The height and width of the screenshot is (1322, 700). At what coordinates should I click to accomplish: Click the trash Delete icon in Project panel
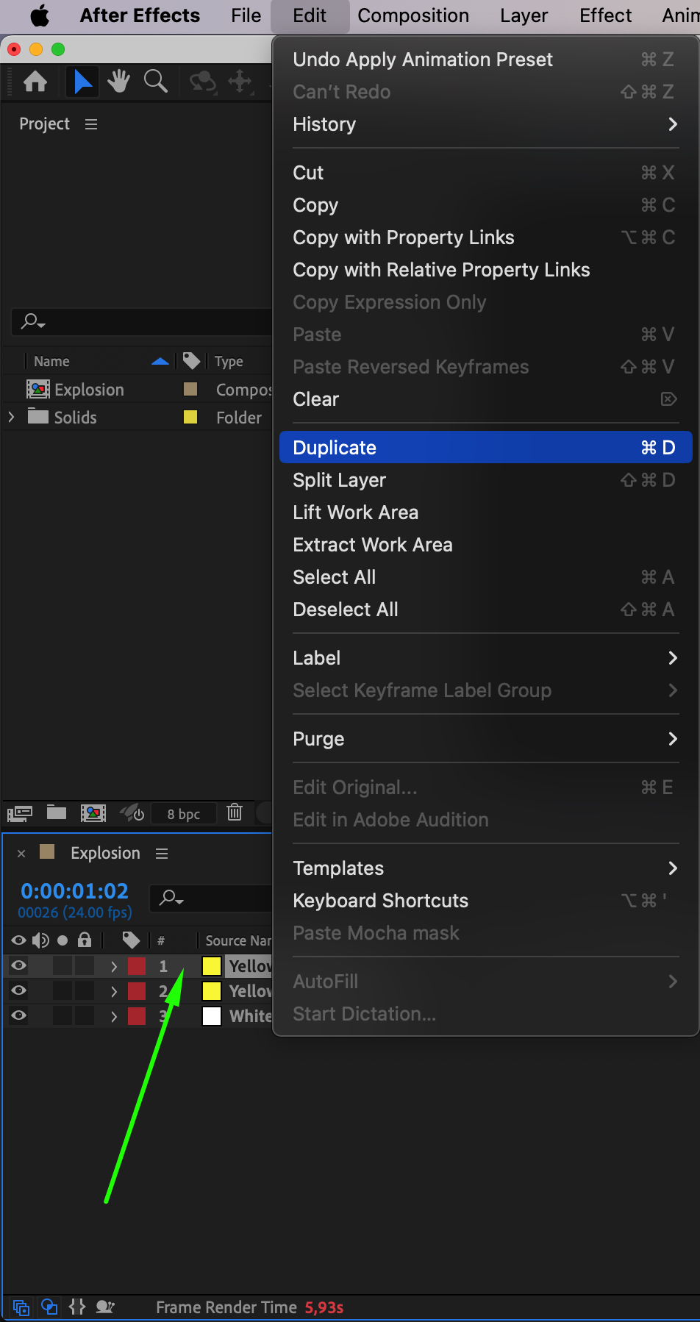click(235, 812)
